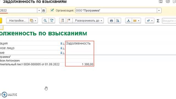Toggle the Организация filter checkbox
This screenshot has width=176, height=99.
click(52, 10)
